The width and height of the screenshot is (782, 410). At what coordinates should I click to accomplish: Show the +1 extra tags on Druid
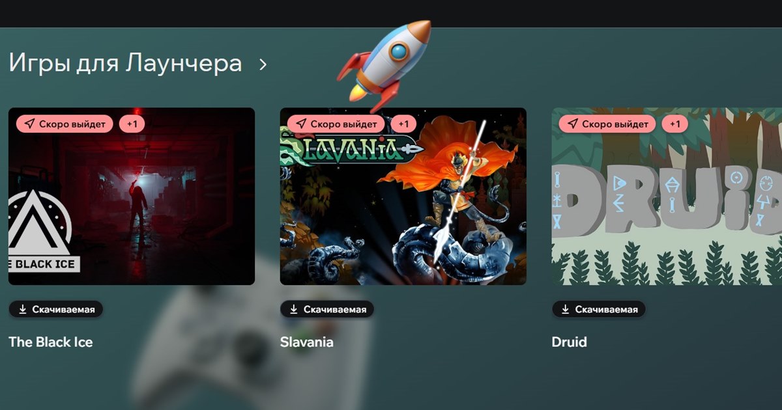[x=675, y=124]
